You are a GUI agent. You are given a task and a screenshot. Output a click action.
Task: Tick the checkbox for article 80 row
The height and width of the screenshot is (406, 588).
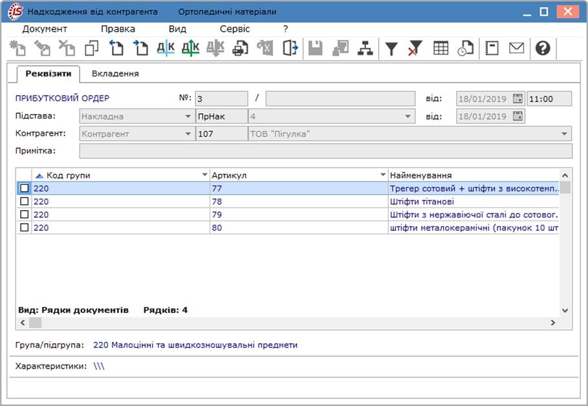[25, 228]
